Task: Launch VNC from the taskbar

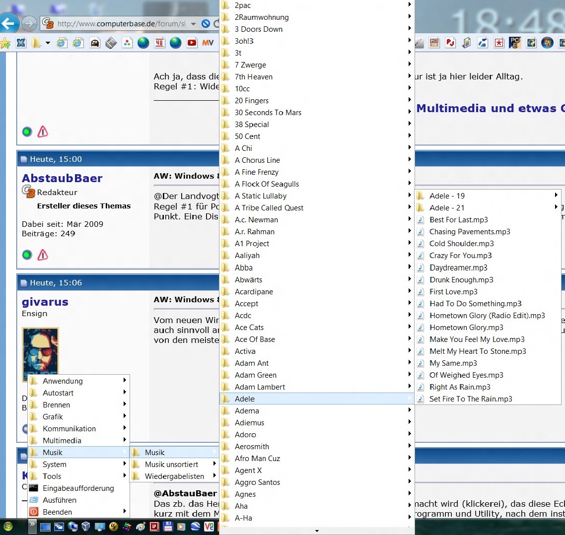Action: point(209,527)
